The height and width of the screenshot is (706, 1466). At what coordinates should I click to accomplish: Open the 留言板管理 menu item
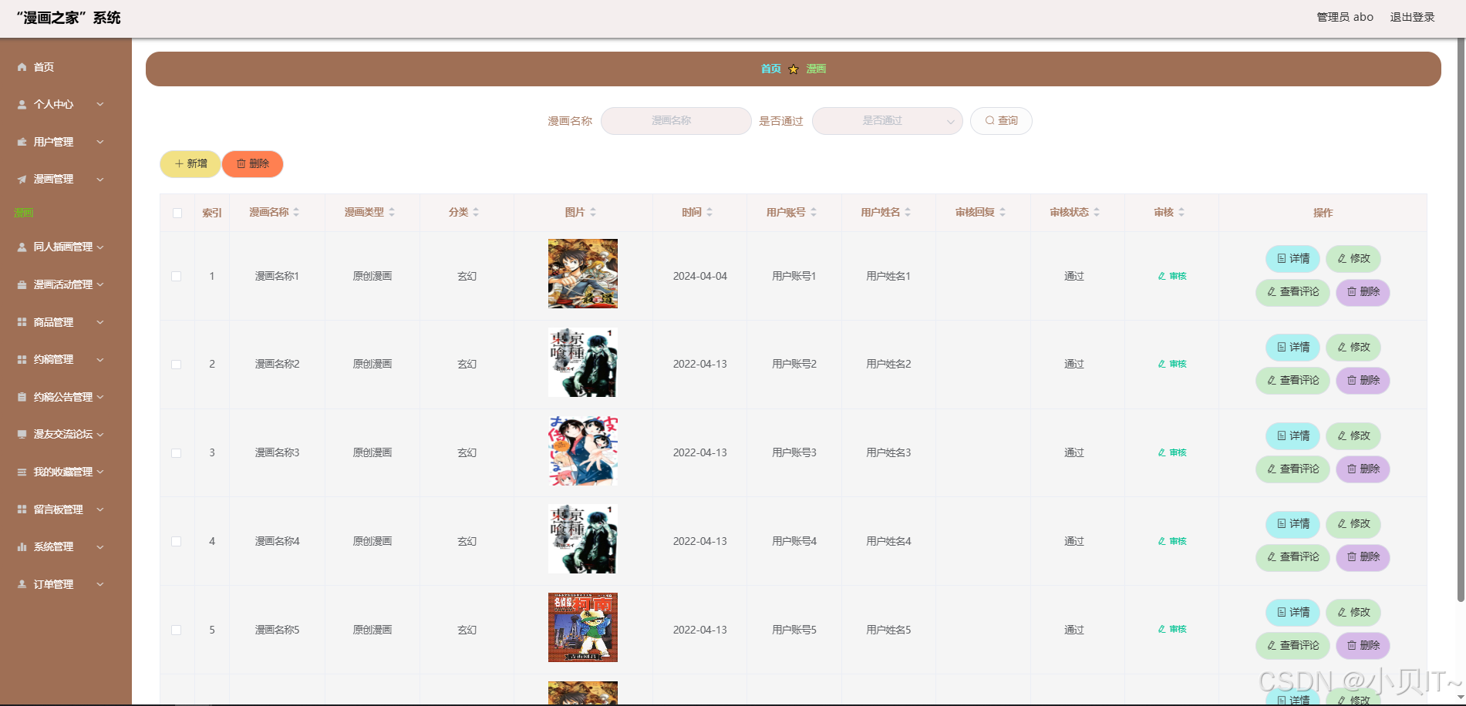[x=66, y=509]
